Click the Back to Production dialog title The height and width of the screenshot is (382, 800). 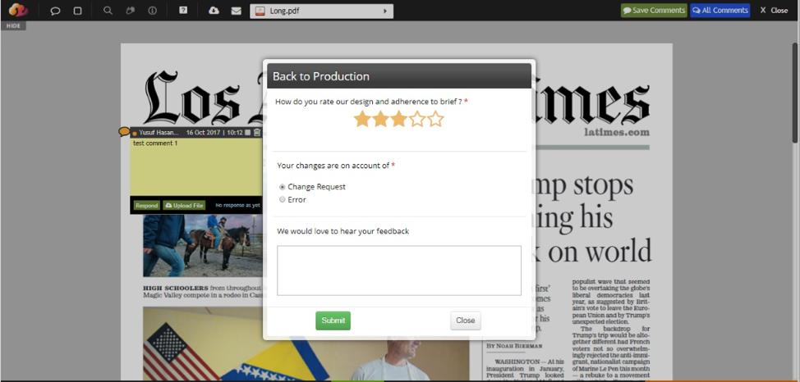[321, 76]
